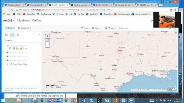Screen dimensions: 184x103
Task: Show the map Legend panel icon
Action: [x=18, y=35]
